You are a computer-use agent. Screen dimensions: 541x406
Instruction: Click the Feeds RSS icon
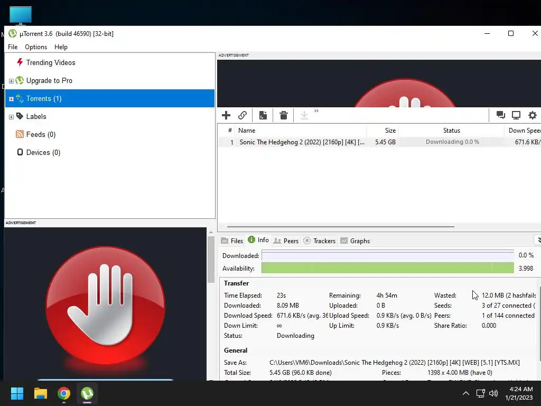pyautogui.click(x=20, y=134)
